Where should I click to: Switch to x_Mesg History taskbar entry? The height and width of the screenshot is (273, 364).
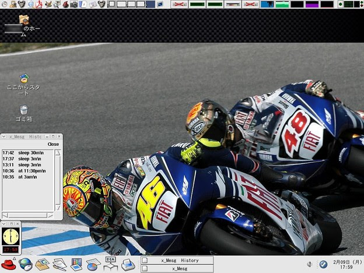point(177,261)
